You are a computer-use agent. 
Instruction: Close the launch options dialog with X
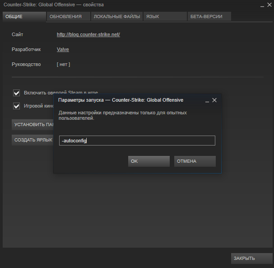(x=214, y=100)
